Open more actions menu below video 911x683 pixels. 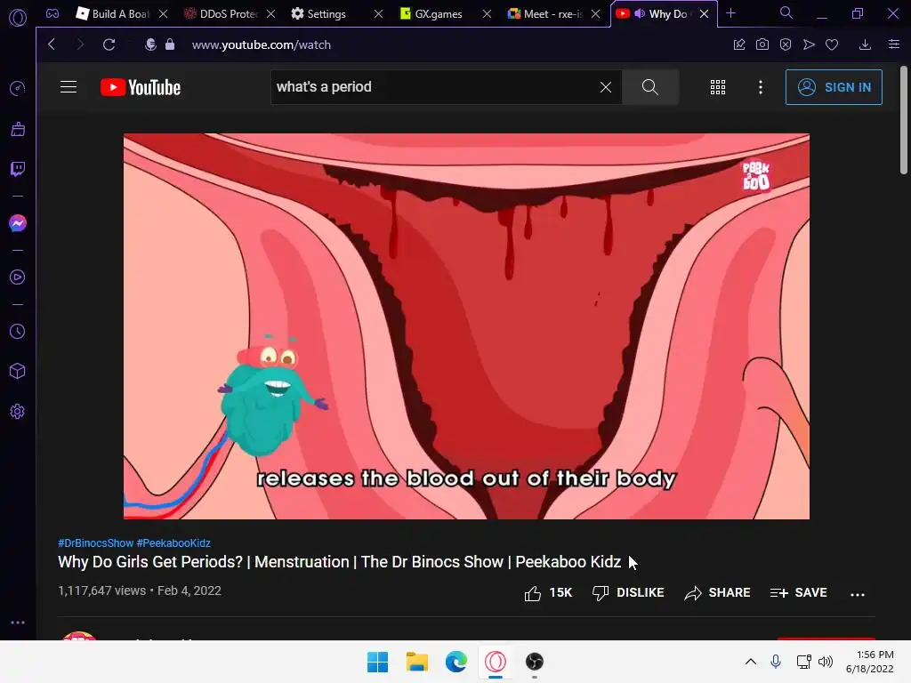858,594
